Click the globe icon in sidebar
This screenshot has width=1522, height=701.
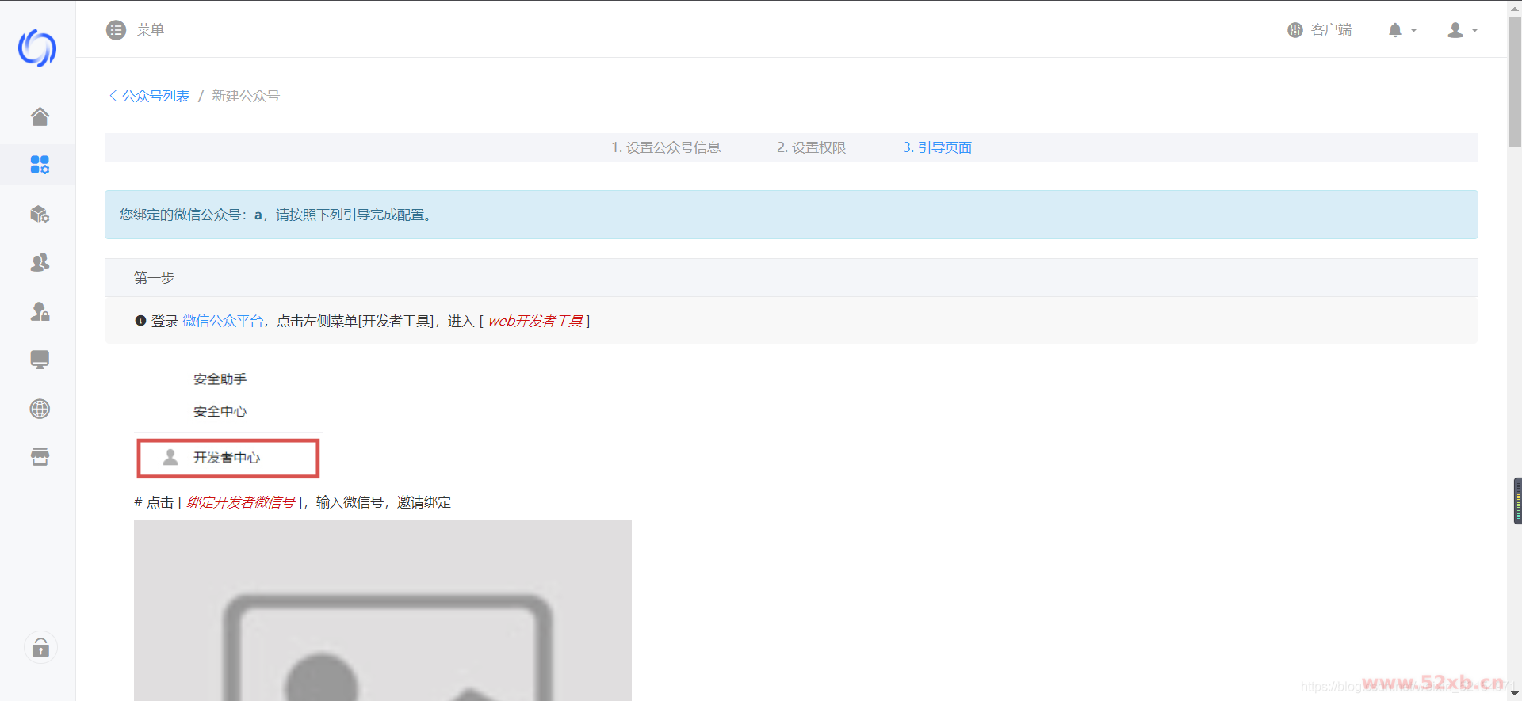40,409
